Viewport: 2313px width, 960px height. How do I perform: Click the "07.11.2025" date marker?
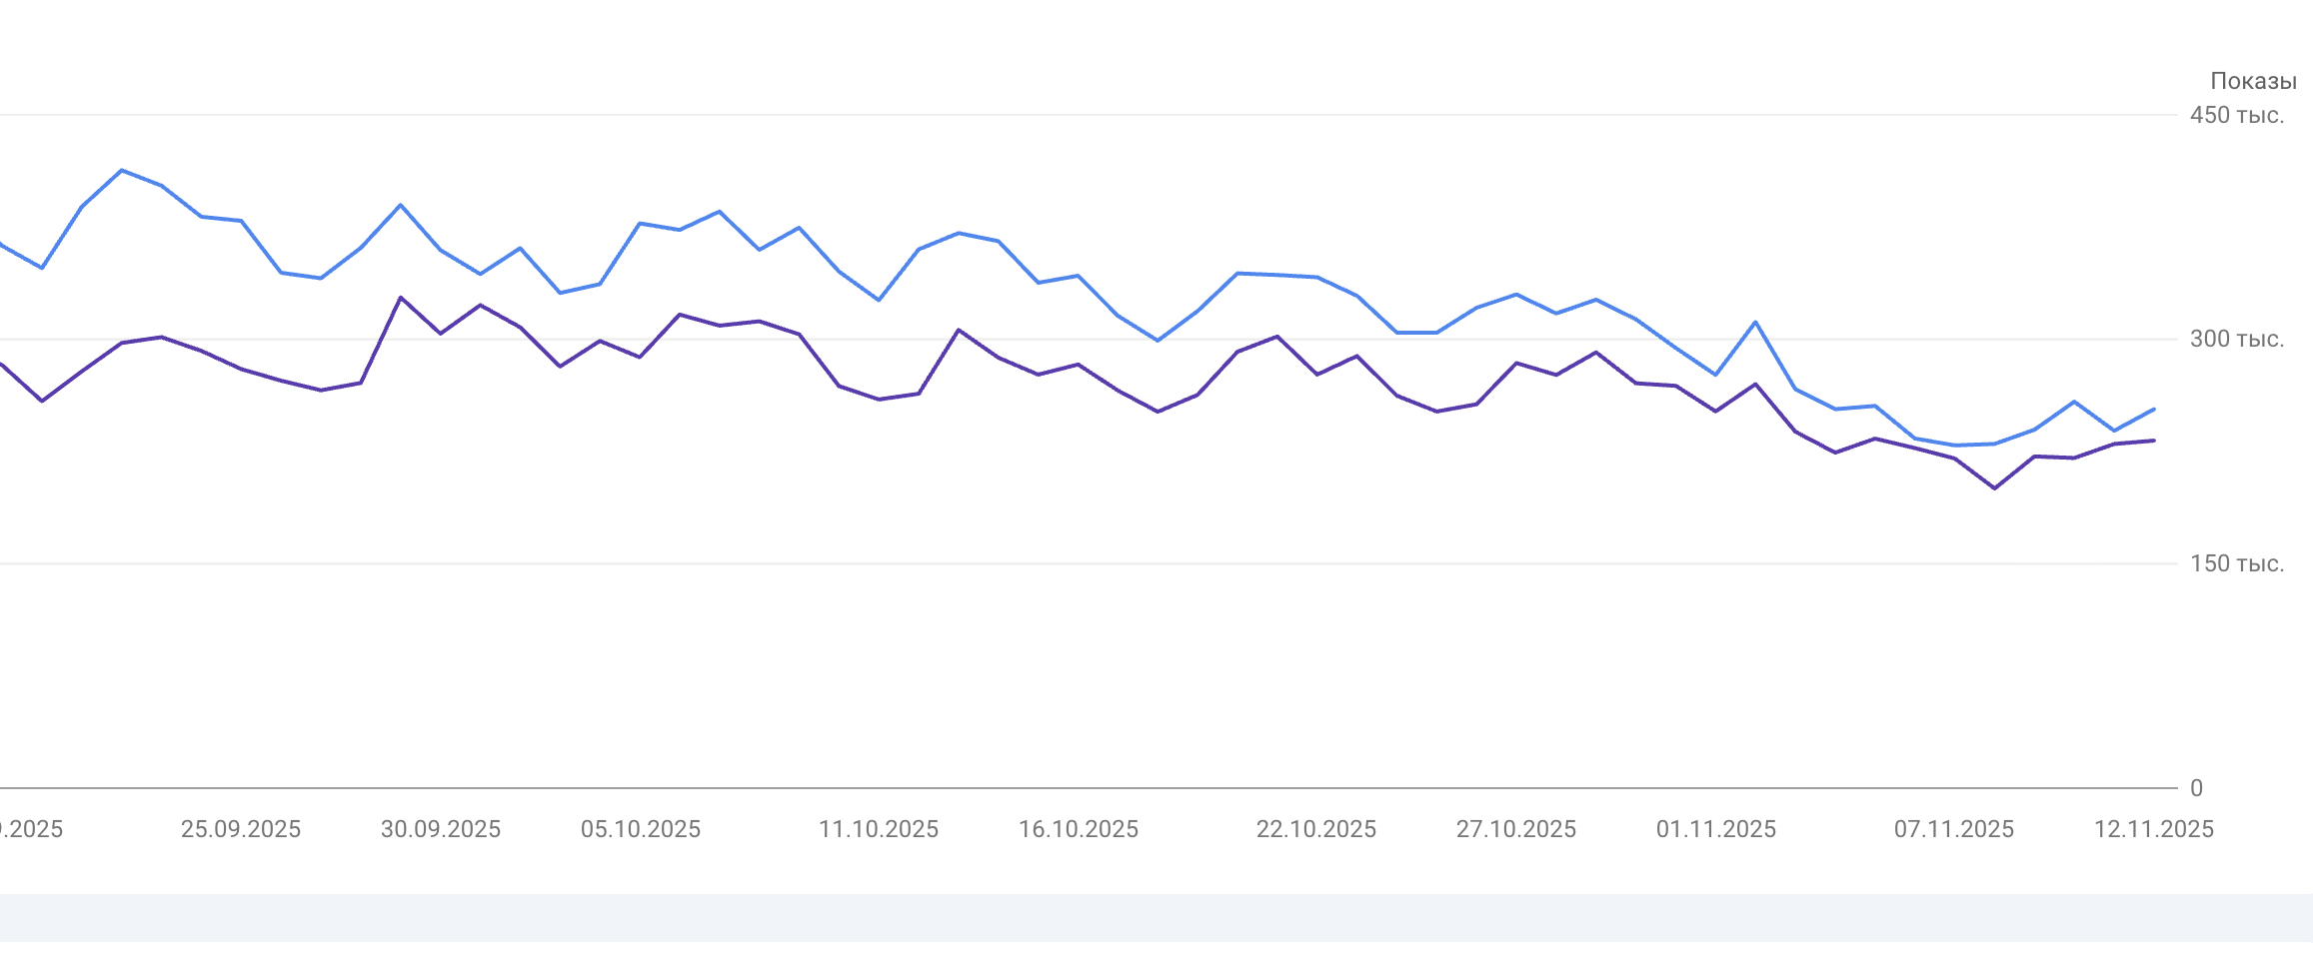(x=1954, y=829)
